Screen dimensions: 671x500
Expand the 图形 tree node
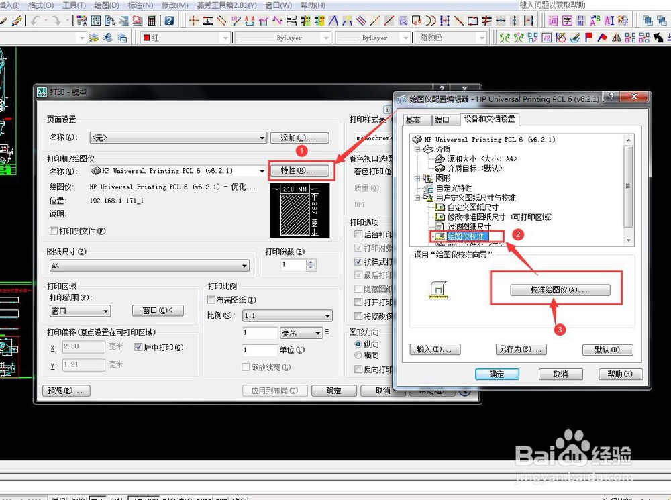click(x=417, y=179)
